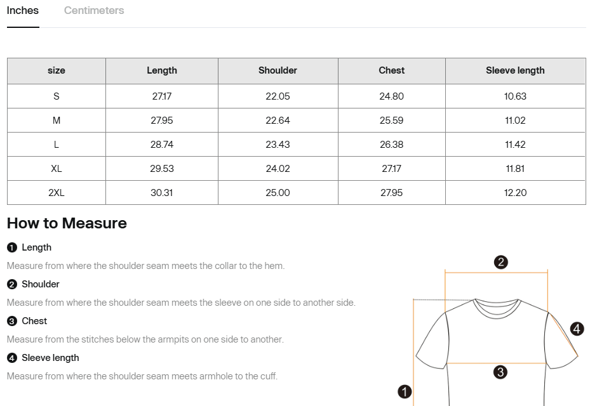
Task: Click marker 4 beside the shirt sleeve
Action: pos(577,329)
